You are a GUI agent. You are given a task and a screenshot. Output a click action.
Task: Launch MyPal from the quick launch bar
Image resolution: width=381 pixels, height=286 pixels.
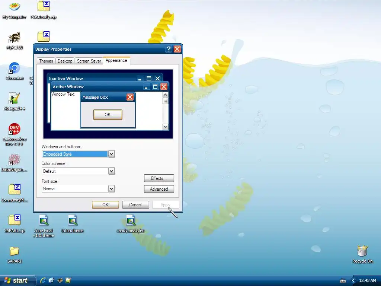click(60, 280)
